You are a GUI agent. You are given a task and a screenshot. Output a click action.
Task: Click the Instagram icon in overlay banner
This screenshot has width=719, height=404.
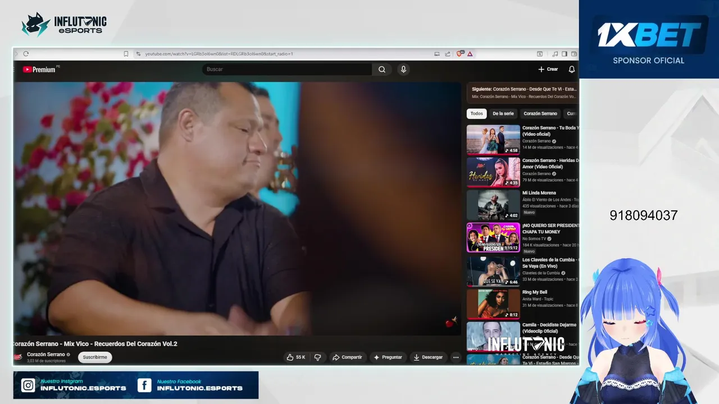(28, 385)
